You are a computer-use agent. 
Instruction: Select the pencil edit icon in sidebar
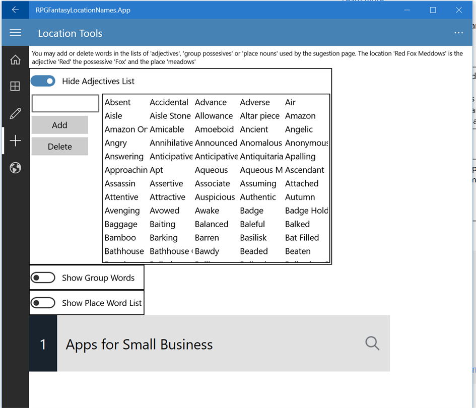[15, 113]
